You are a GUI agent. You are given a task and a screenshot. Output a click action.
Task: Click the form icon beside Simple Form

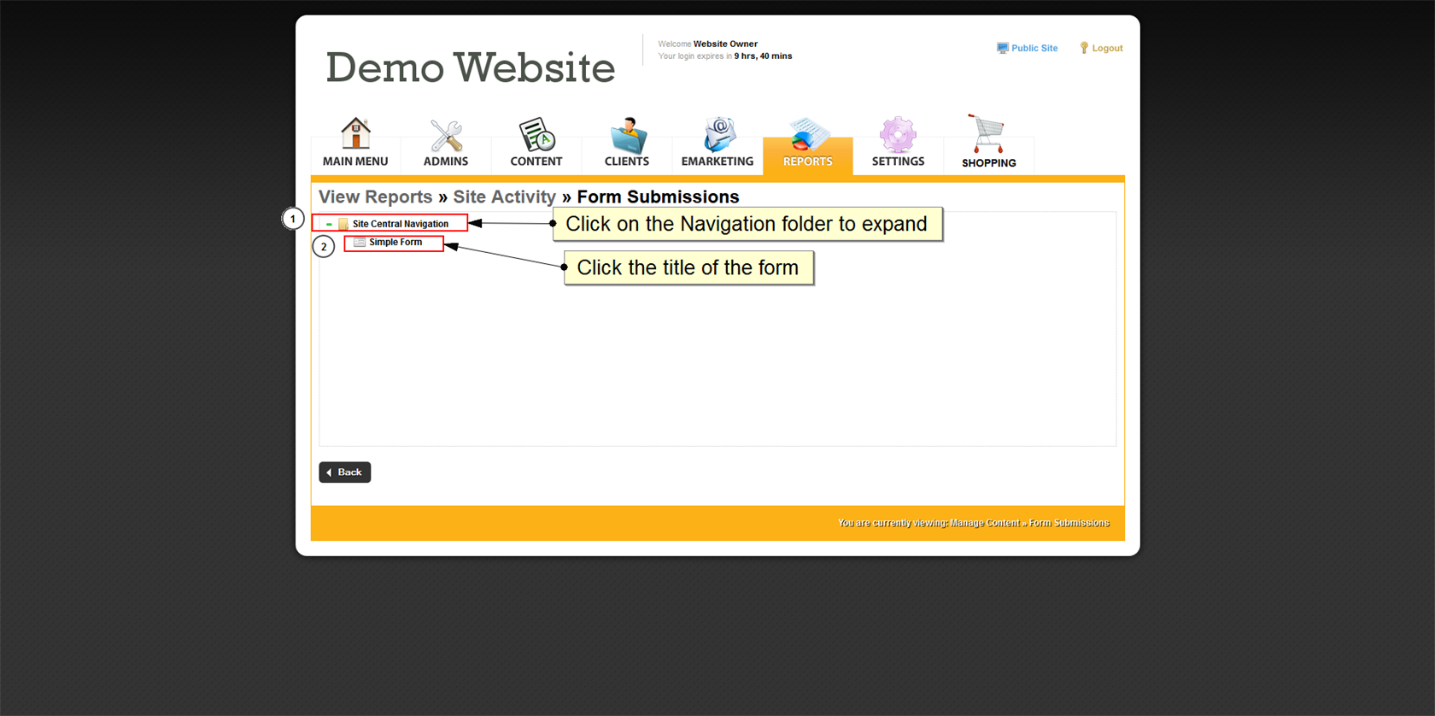point(360,243)
